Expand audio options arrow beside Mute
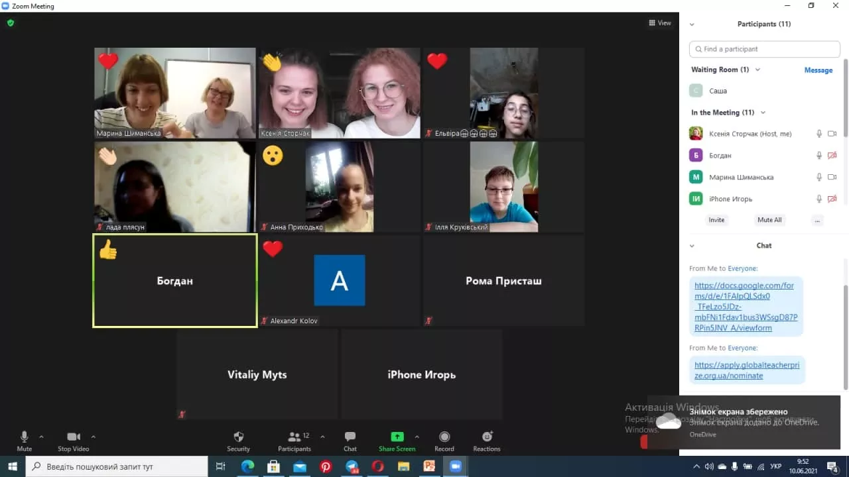The image size is (849, 477). (41, 437)
